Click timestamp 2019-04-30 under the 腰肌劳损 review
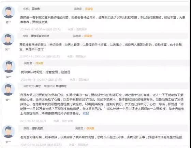Image resolution: width=191 pixels, height=148 pixels. tap(41, 145)
